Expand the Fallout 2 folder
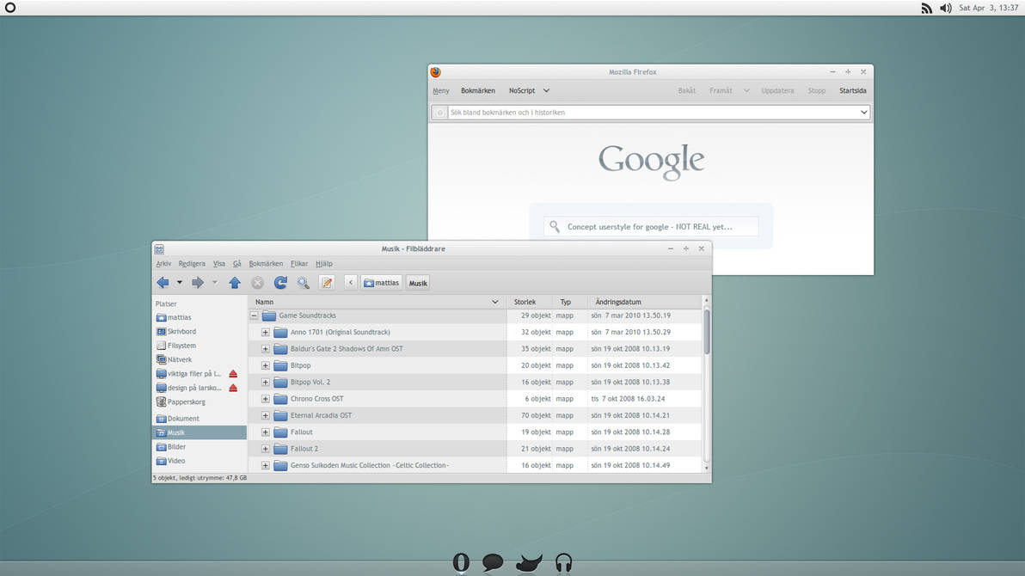 (266, 449)
